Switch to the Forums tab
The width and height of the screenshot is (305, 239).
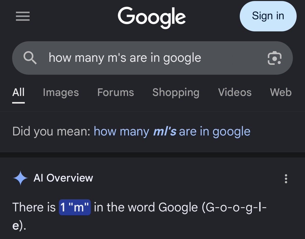pyautogui.click(x=116, y=92)
